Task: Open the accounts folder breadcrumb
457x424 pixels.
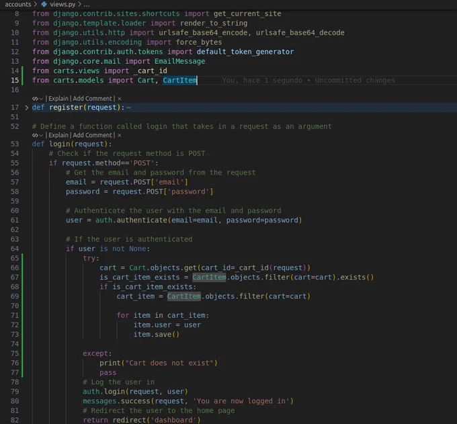Action: click(17, 5)
